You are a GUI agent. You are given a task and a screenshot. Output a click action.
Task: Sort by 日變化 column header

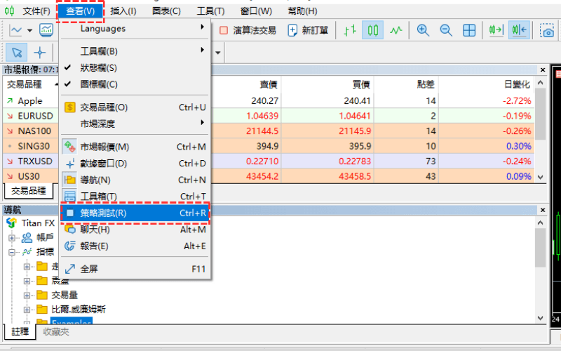pyautogui.click(x=517, y=84)
